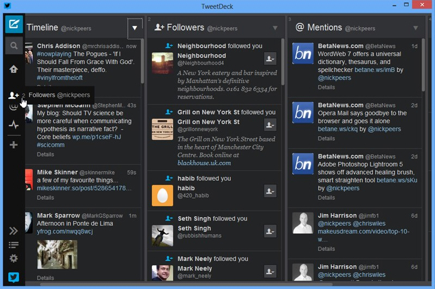This screenshot has height=289, width=435.
Task: Show Details of Jim Harrison makeusdream tweet
Action: pos(326,249)
